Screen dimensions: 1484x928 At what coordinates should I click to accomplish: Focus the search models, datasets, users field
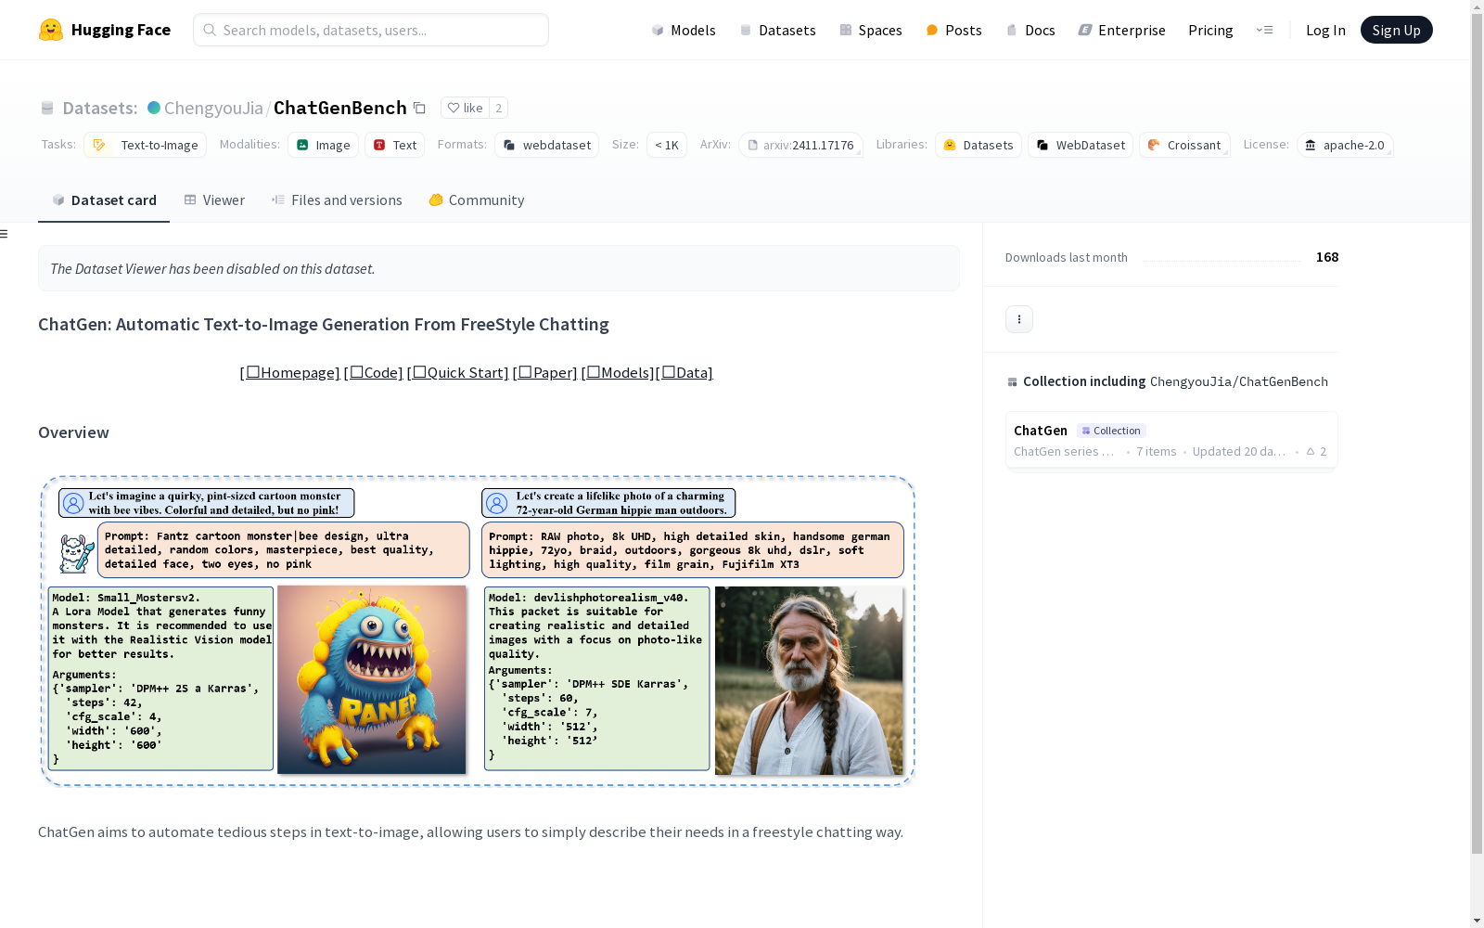pos(371,30)
